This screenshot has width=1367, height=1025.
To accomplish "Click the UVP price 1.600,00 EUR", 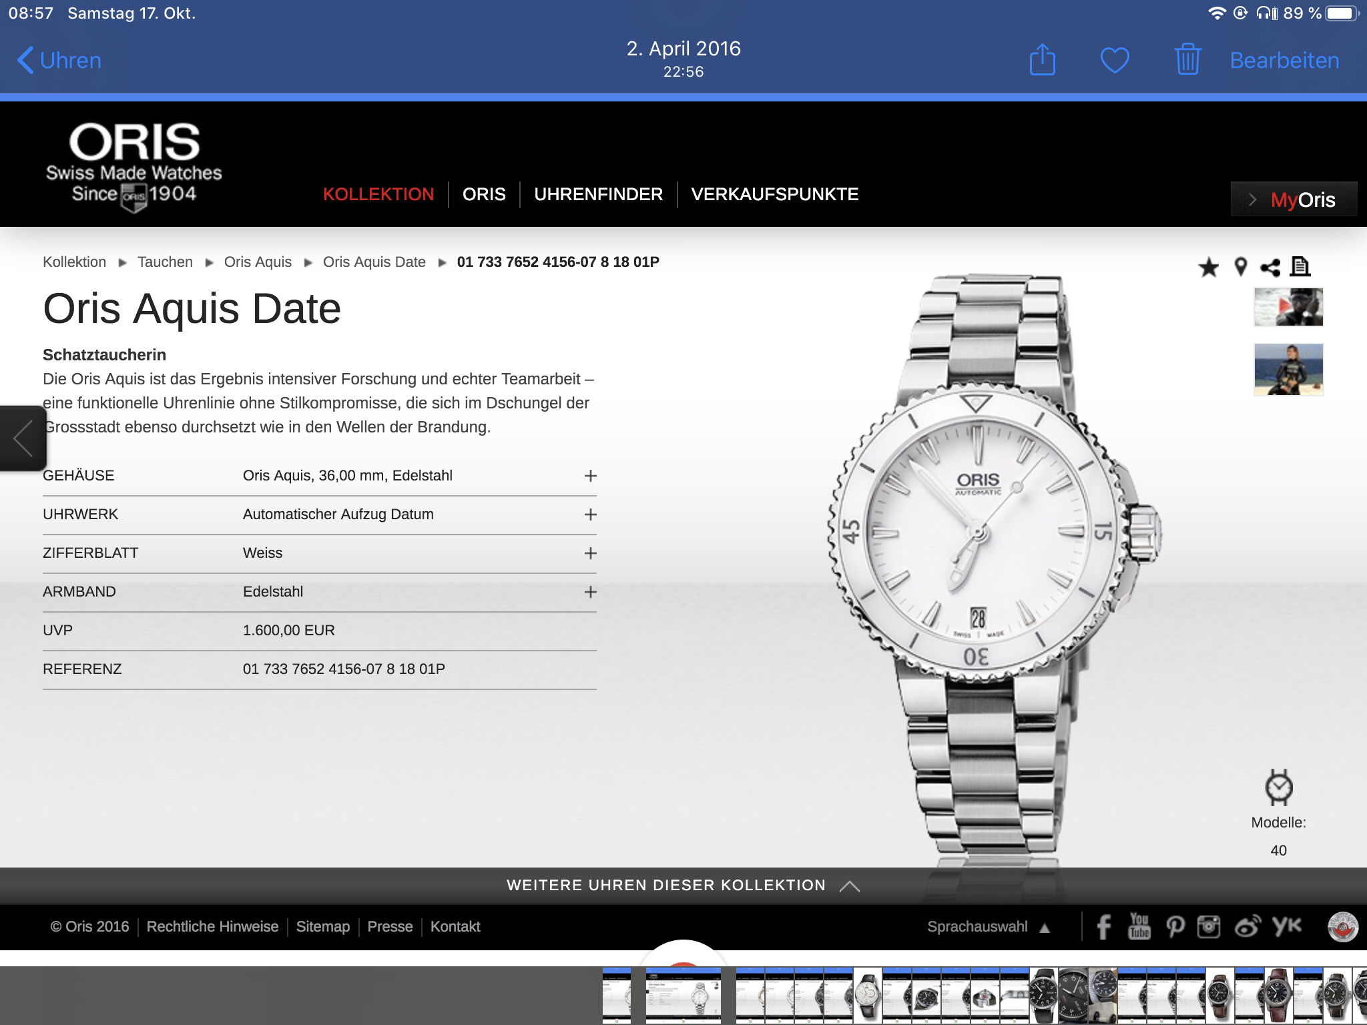I will [x=288, y=630].
